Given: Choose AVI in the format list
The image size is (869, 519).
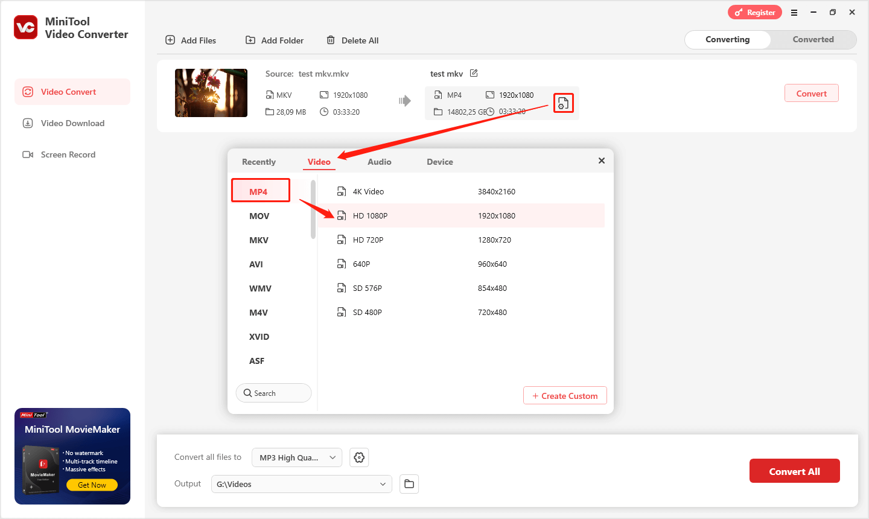Looking at the screenshot, I should [256, 264].
